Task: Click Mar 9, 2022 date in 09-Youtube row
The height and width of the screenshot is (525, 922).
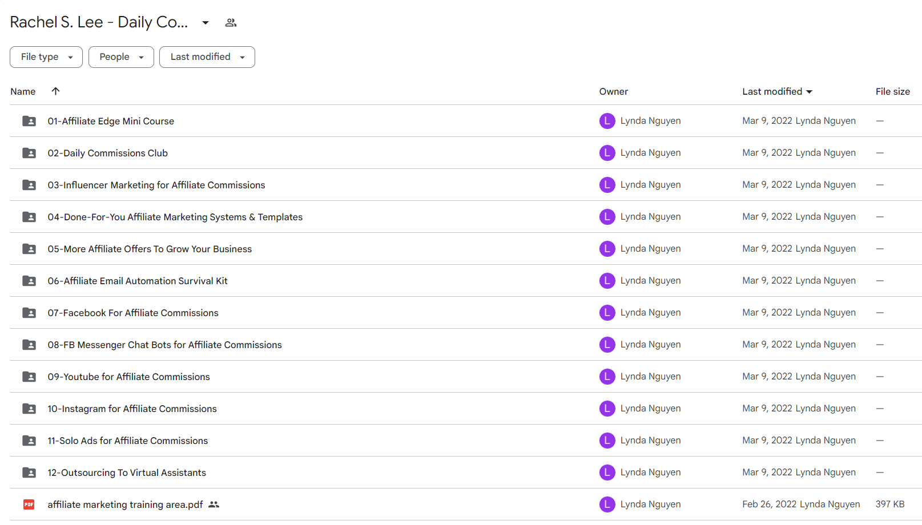Action: [x=767, y=377]
